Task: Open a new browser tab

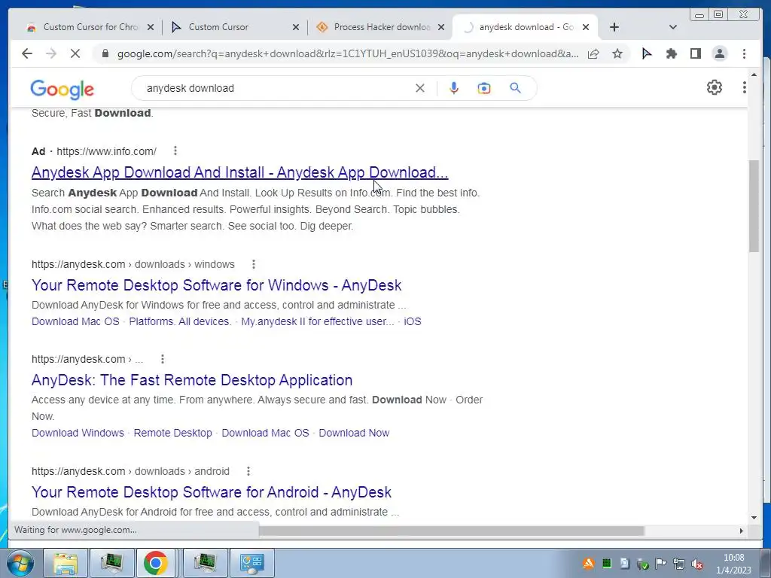Action: click(x=614, y=27)
